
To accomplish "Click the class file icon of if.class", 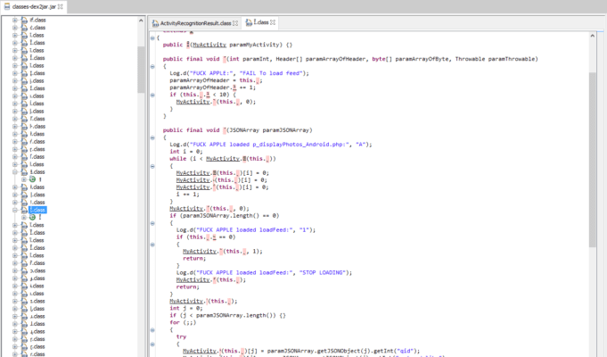I will pos(24,20).
